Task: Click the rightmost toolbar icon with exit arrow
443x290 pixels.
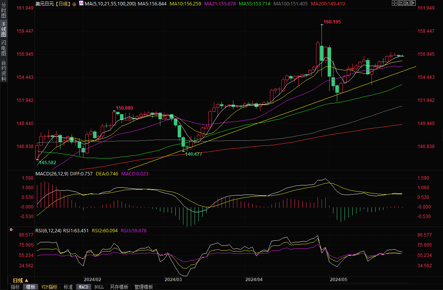Action: coord(413,3)
